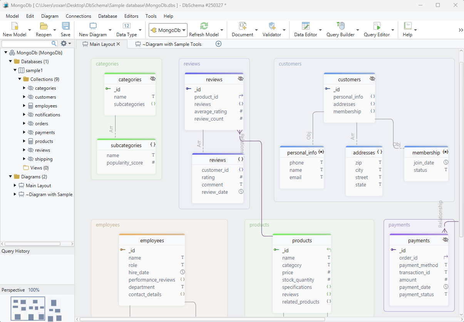
Task: Open the Document tool icon
Action: pos(243,26)
